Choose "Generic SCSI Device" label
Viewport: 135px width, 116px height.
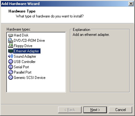(x=30, y=78)
